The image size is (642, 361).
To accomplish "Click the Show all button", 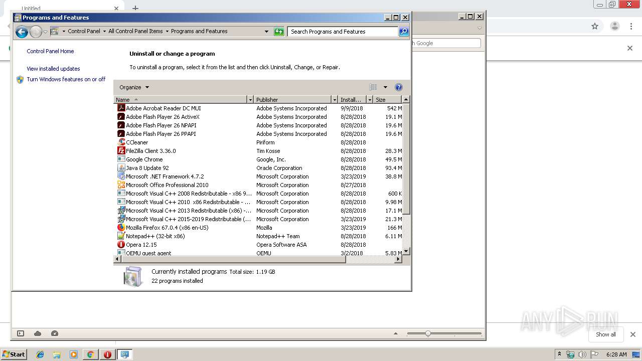I will coord(605,334).
